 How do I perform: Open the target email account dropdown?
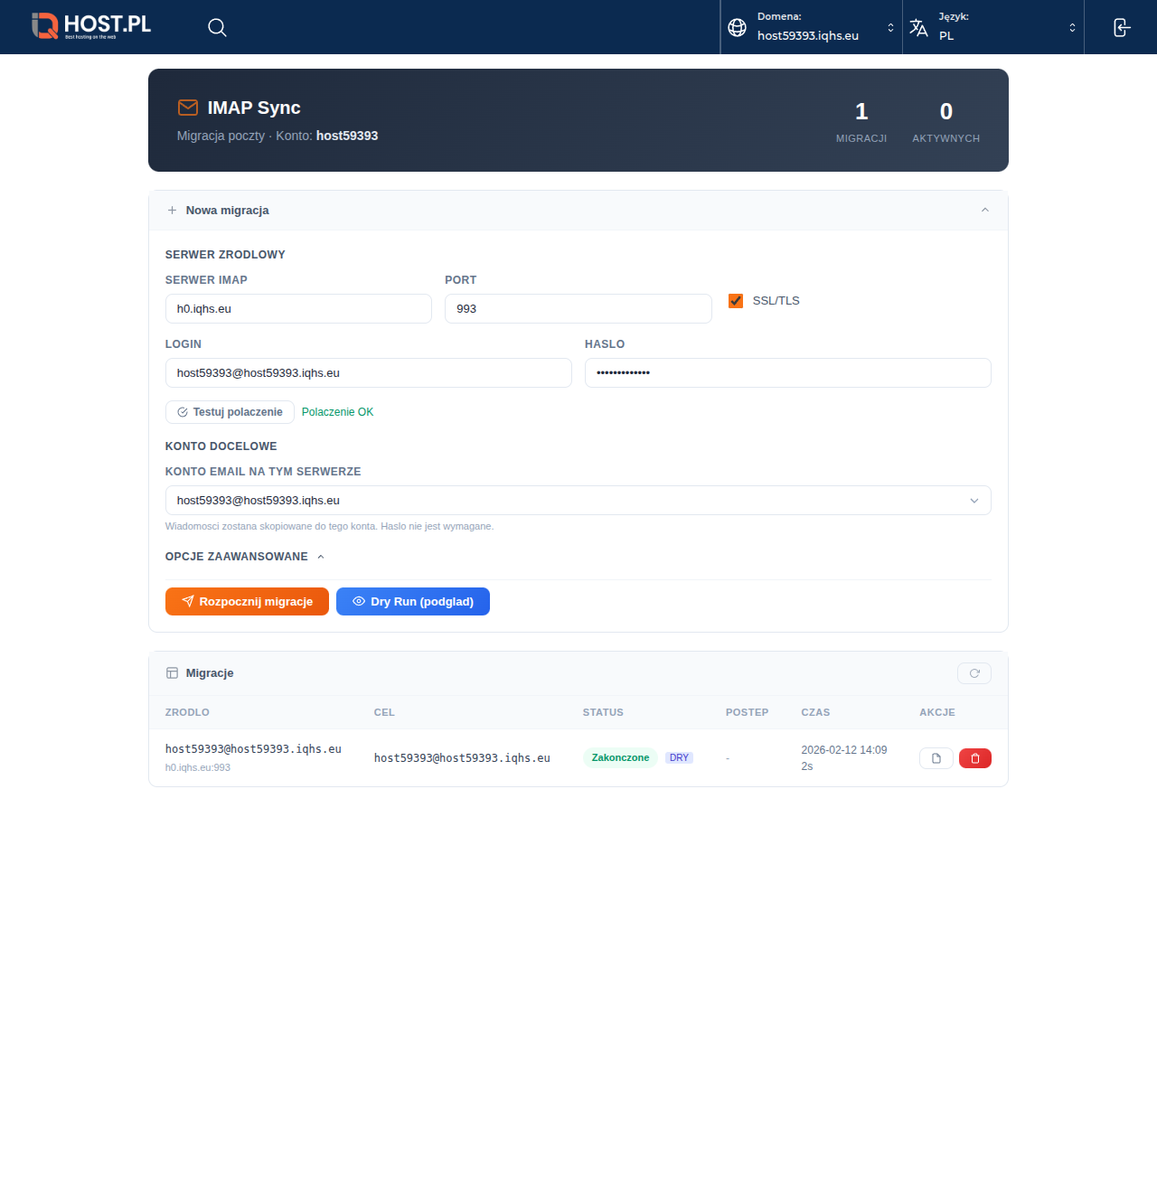click(x=578, y=501)
